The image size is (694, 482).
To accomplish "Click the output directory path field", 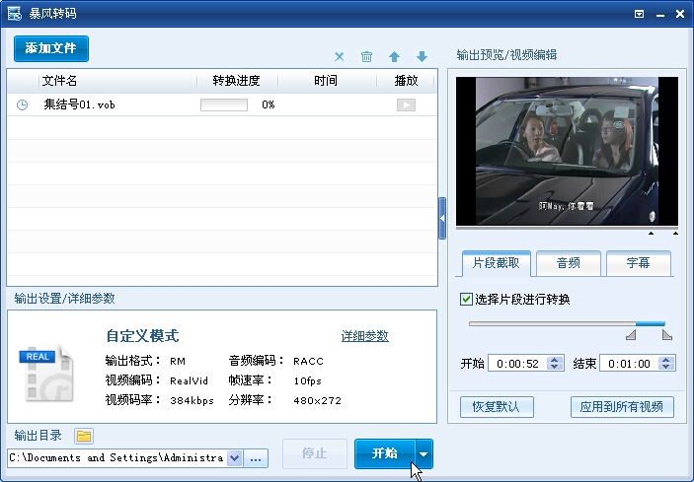I will click(x=117, y=458).
